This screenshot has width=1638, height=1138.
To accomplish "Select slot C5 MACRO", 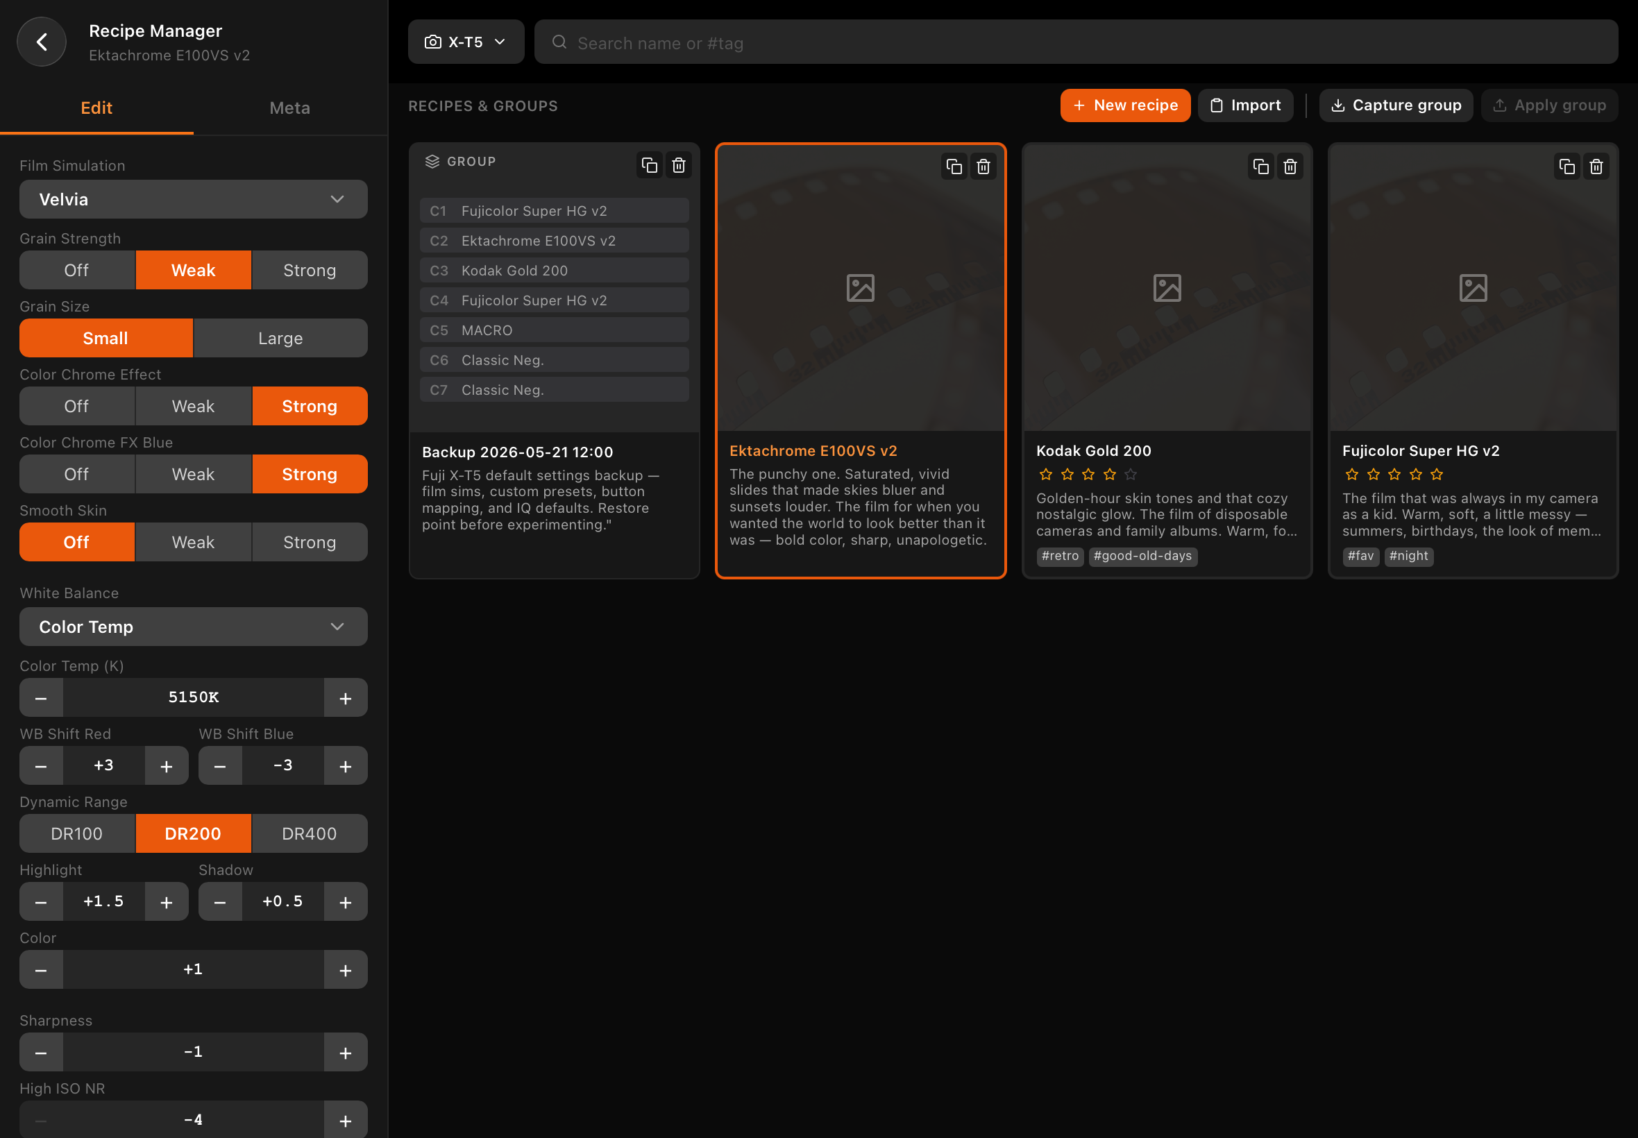I will click(x=554, y=331).
